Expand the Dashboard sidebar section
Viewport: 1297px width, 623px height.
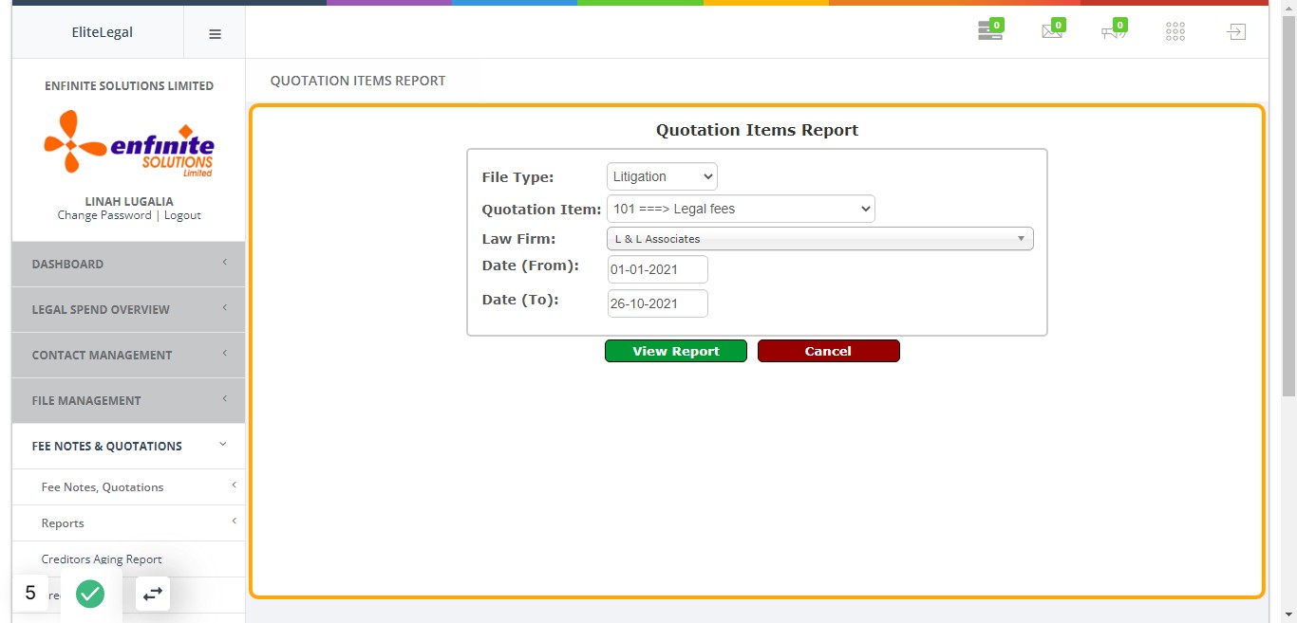coord(129,264)
